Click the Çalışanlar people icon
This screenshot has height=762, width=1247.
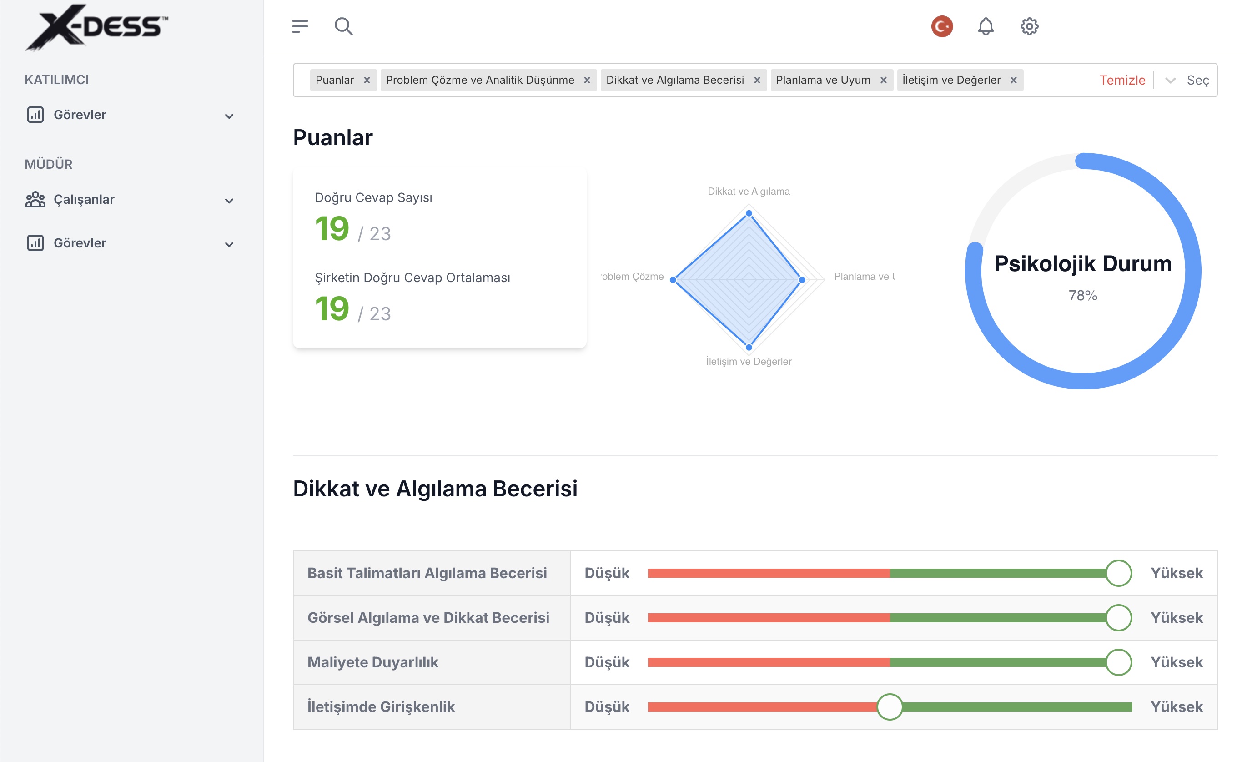click(35, 200)
